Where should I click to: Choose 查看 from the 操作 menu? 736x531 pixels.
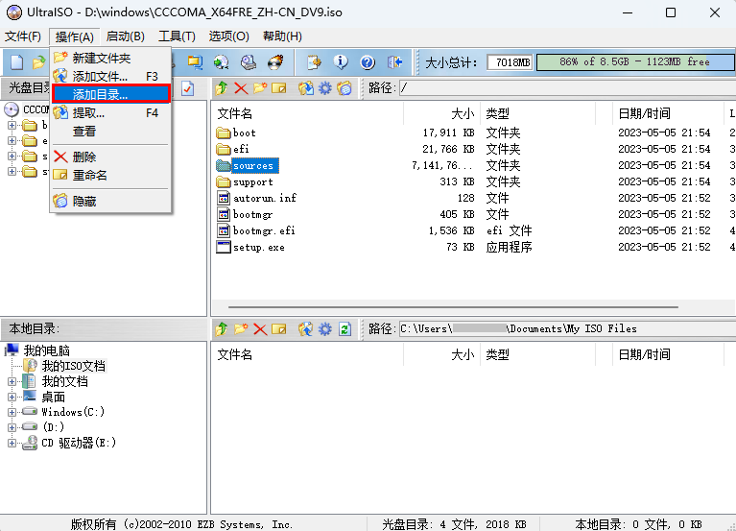[x=110, y=132]
